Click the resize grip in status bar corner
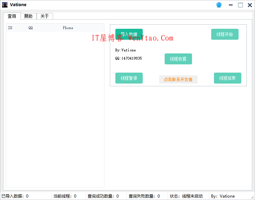 point(253,198)
